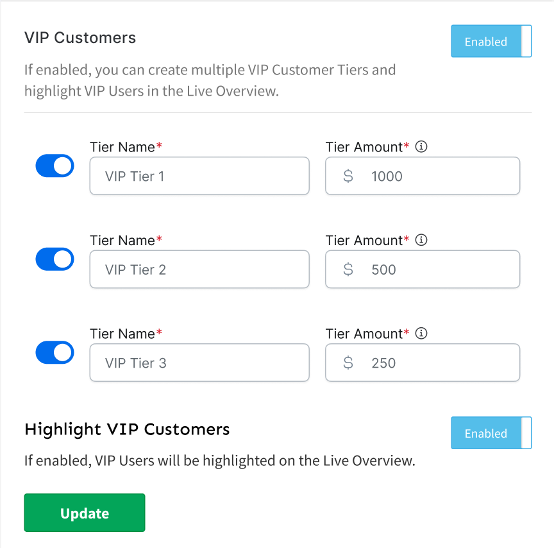Click the info icon beside the first Tier Amount label
Screen dimensions: 554x548
421,147
